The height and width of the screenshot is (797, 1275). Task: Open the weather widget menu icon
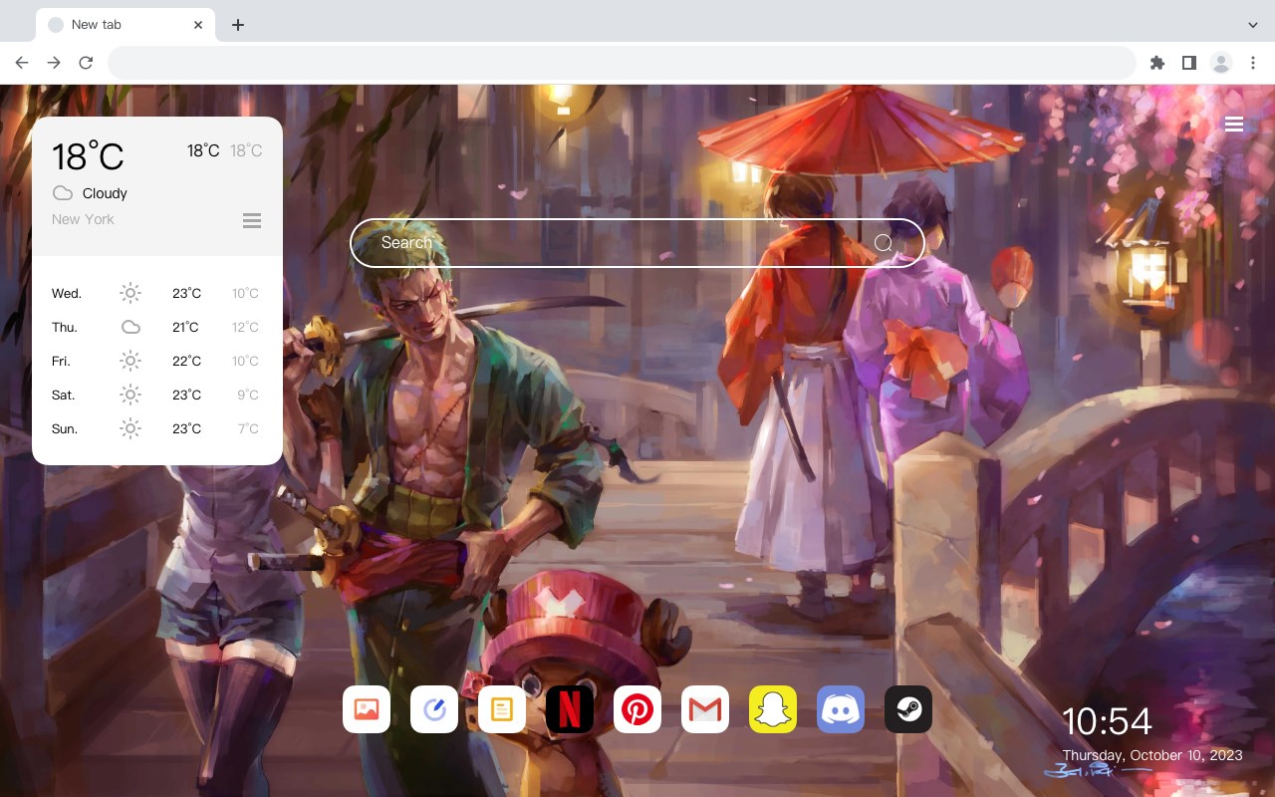pyautogui.click(x=252, y=220)
